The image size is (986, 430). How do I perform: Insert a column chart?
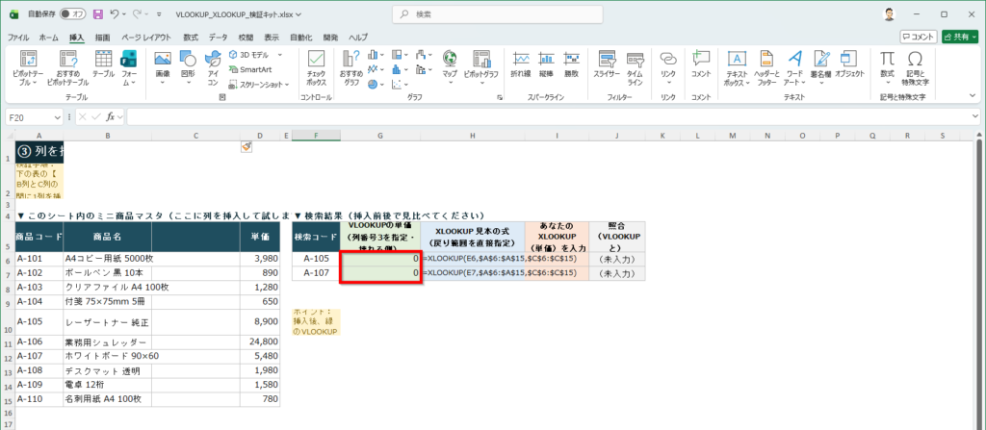coord(374,55)
